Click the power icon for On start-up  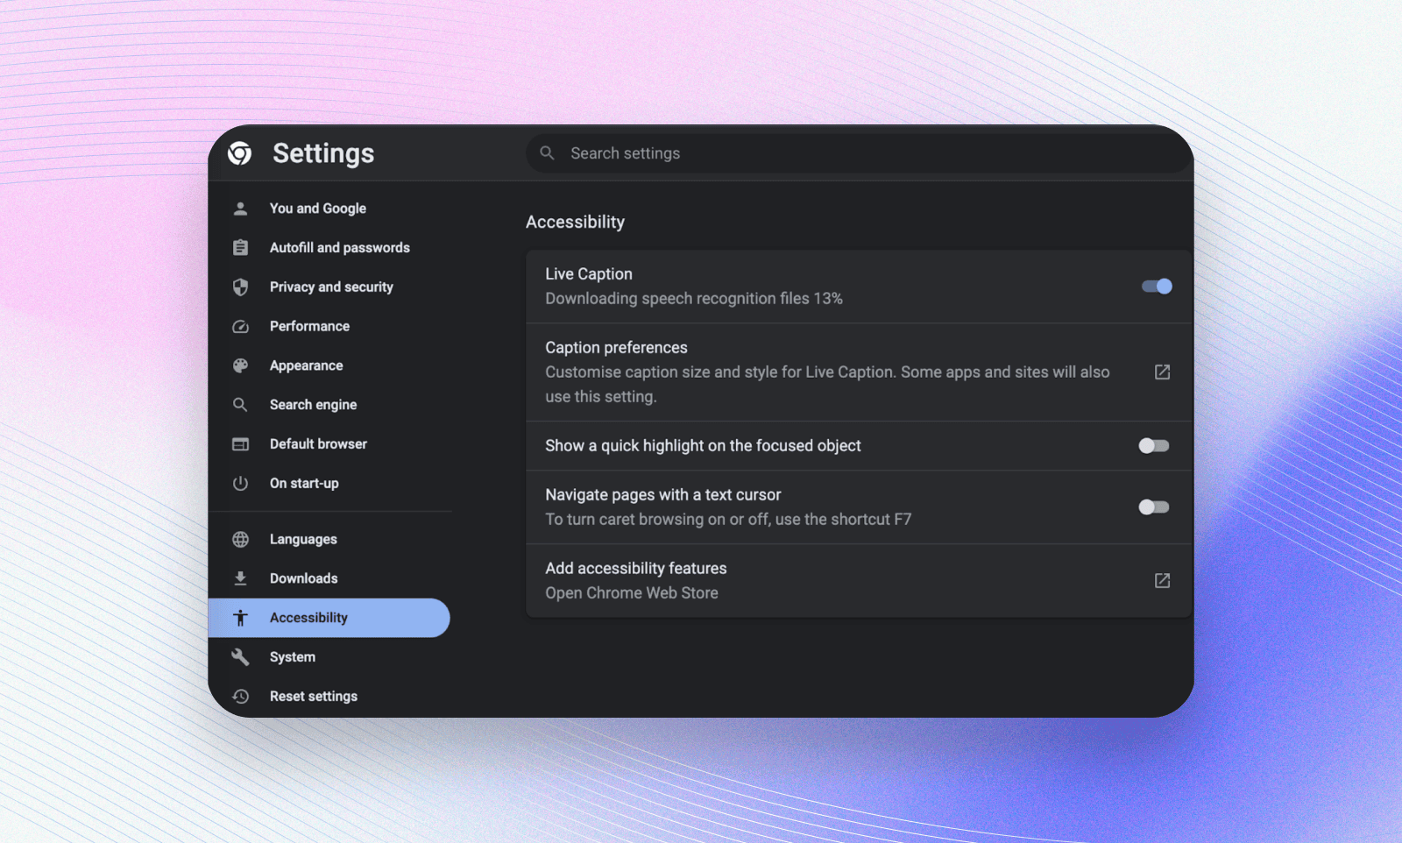point(240,484)
